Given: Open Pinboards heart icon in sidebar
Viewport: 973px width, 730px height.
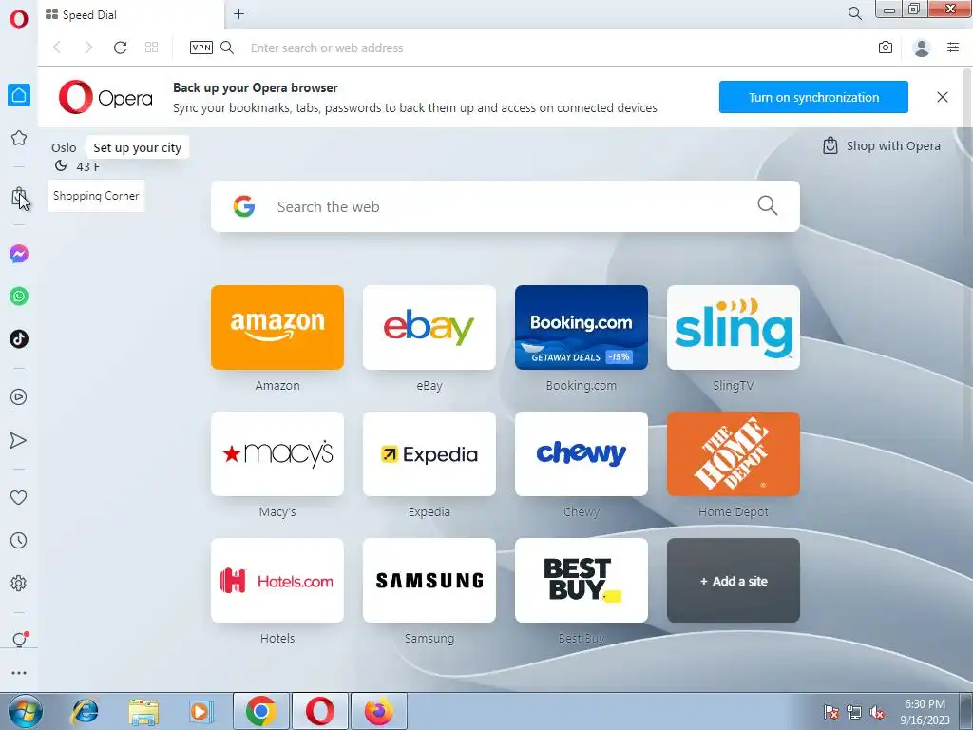Looking at the screenshot, I should pos(19,497).
